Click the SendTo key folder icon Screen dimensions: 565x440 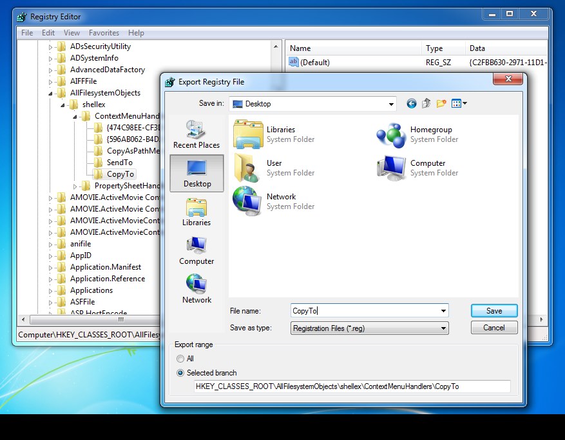click(x=98, y=163)
